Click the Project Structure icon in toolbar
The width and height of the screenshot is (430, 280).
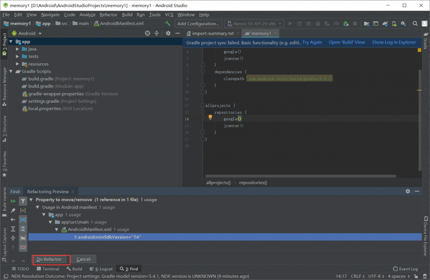coord(366,24)
